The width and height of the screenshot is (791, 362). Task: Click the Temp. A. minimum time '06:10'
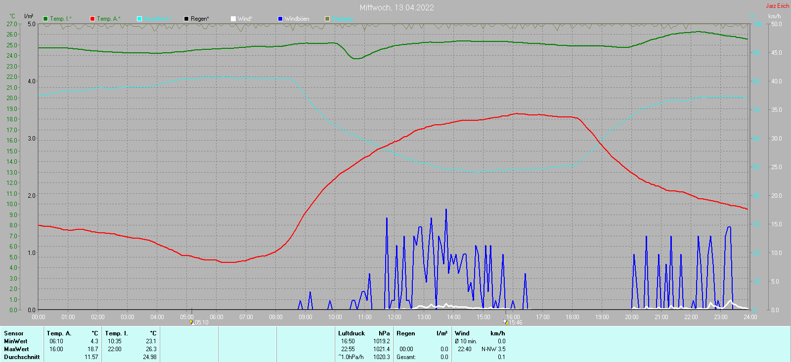(x=56, y=341)
